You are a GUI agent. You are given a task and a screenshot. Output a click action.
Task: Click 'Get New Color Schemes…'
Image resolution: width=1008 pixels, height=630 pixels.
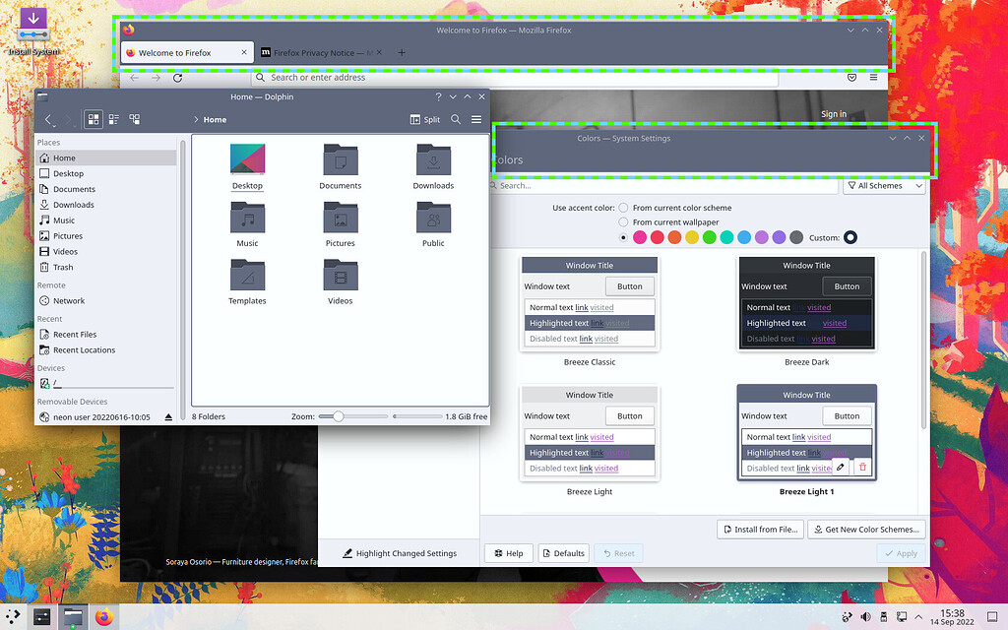[x=866, y=529]
